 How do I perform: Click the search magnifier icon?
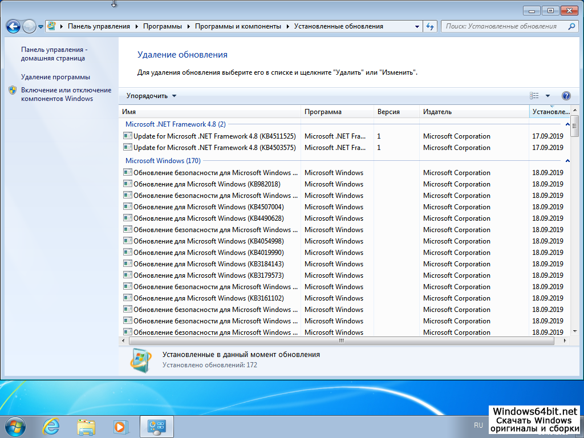[571, 26]
